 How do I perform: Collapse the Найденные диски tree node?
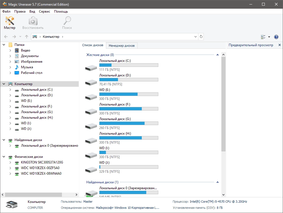pos(4,140)
